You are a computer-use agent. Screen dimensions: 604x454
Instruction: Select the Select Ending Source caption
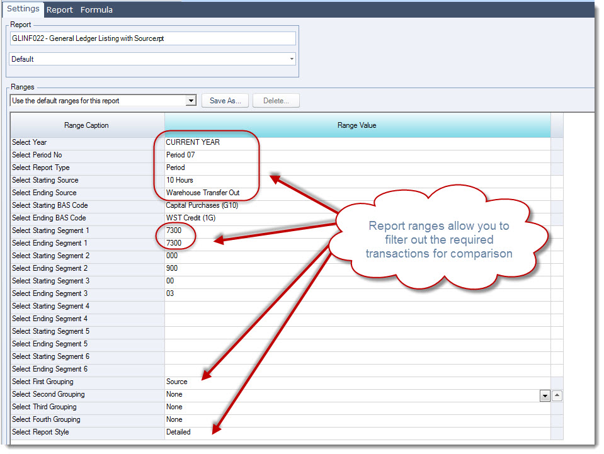point(88,193)
